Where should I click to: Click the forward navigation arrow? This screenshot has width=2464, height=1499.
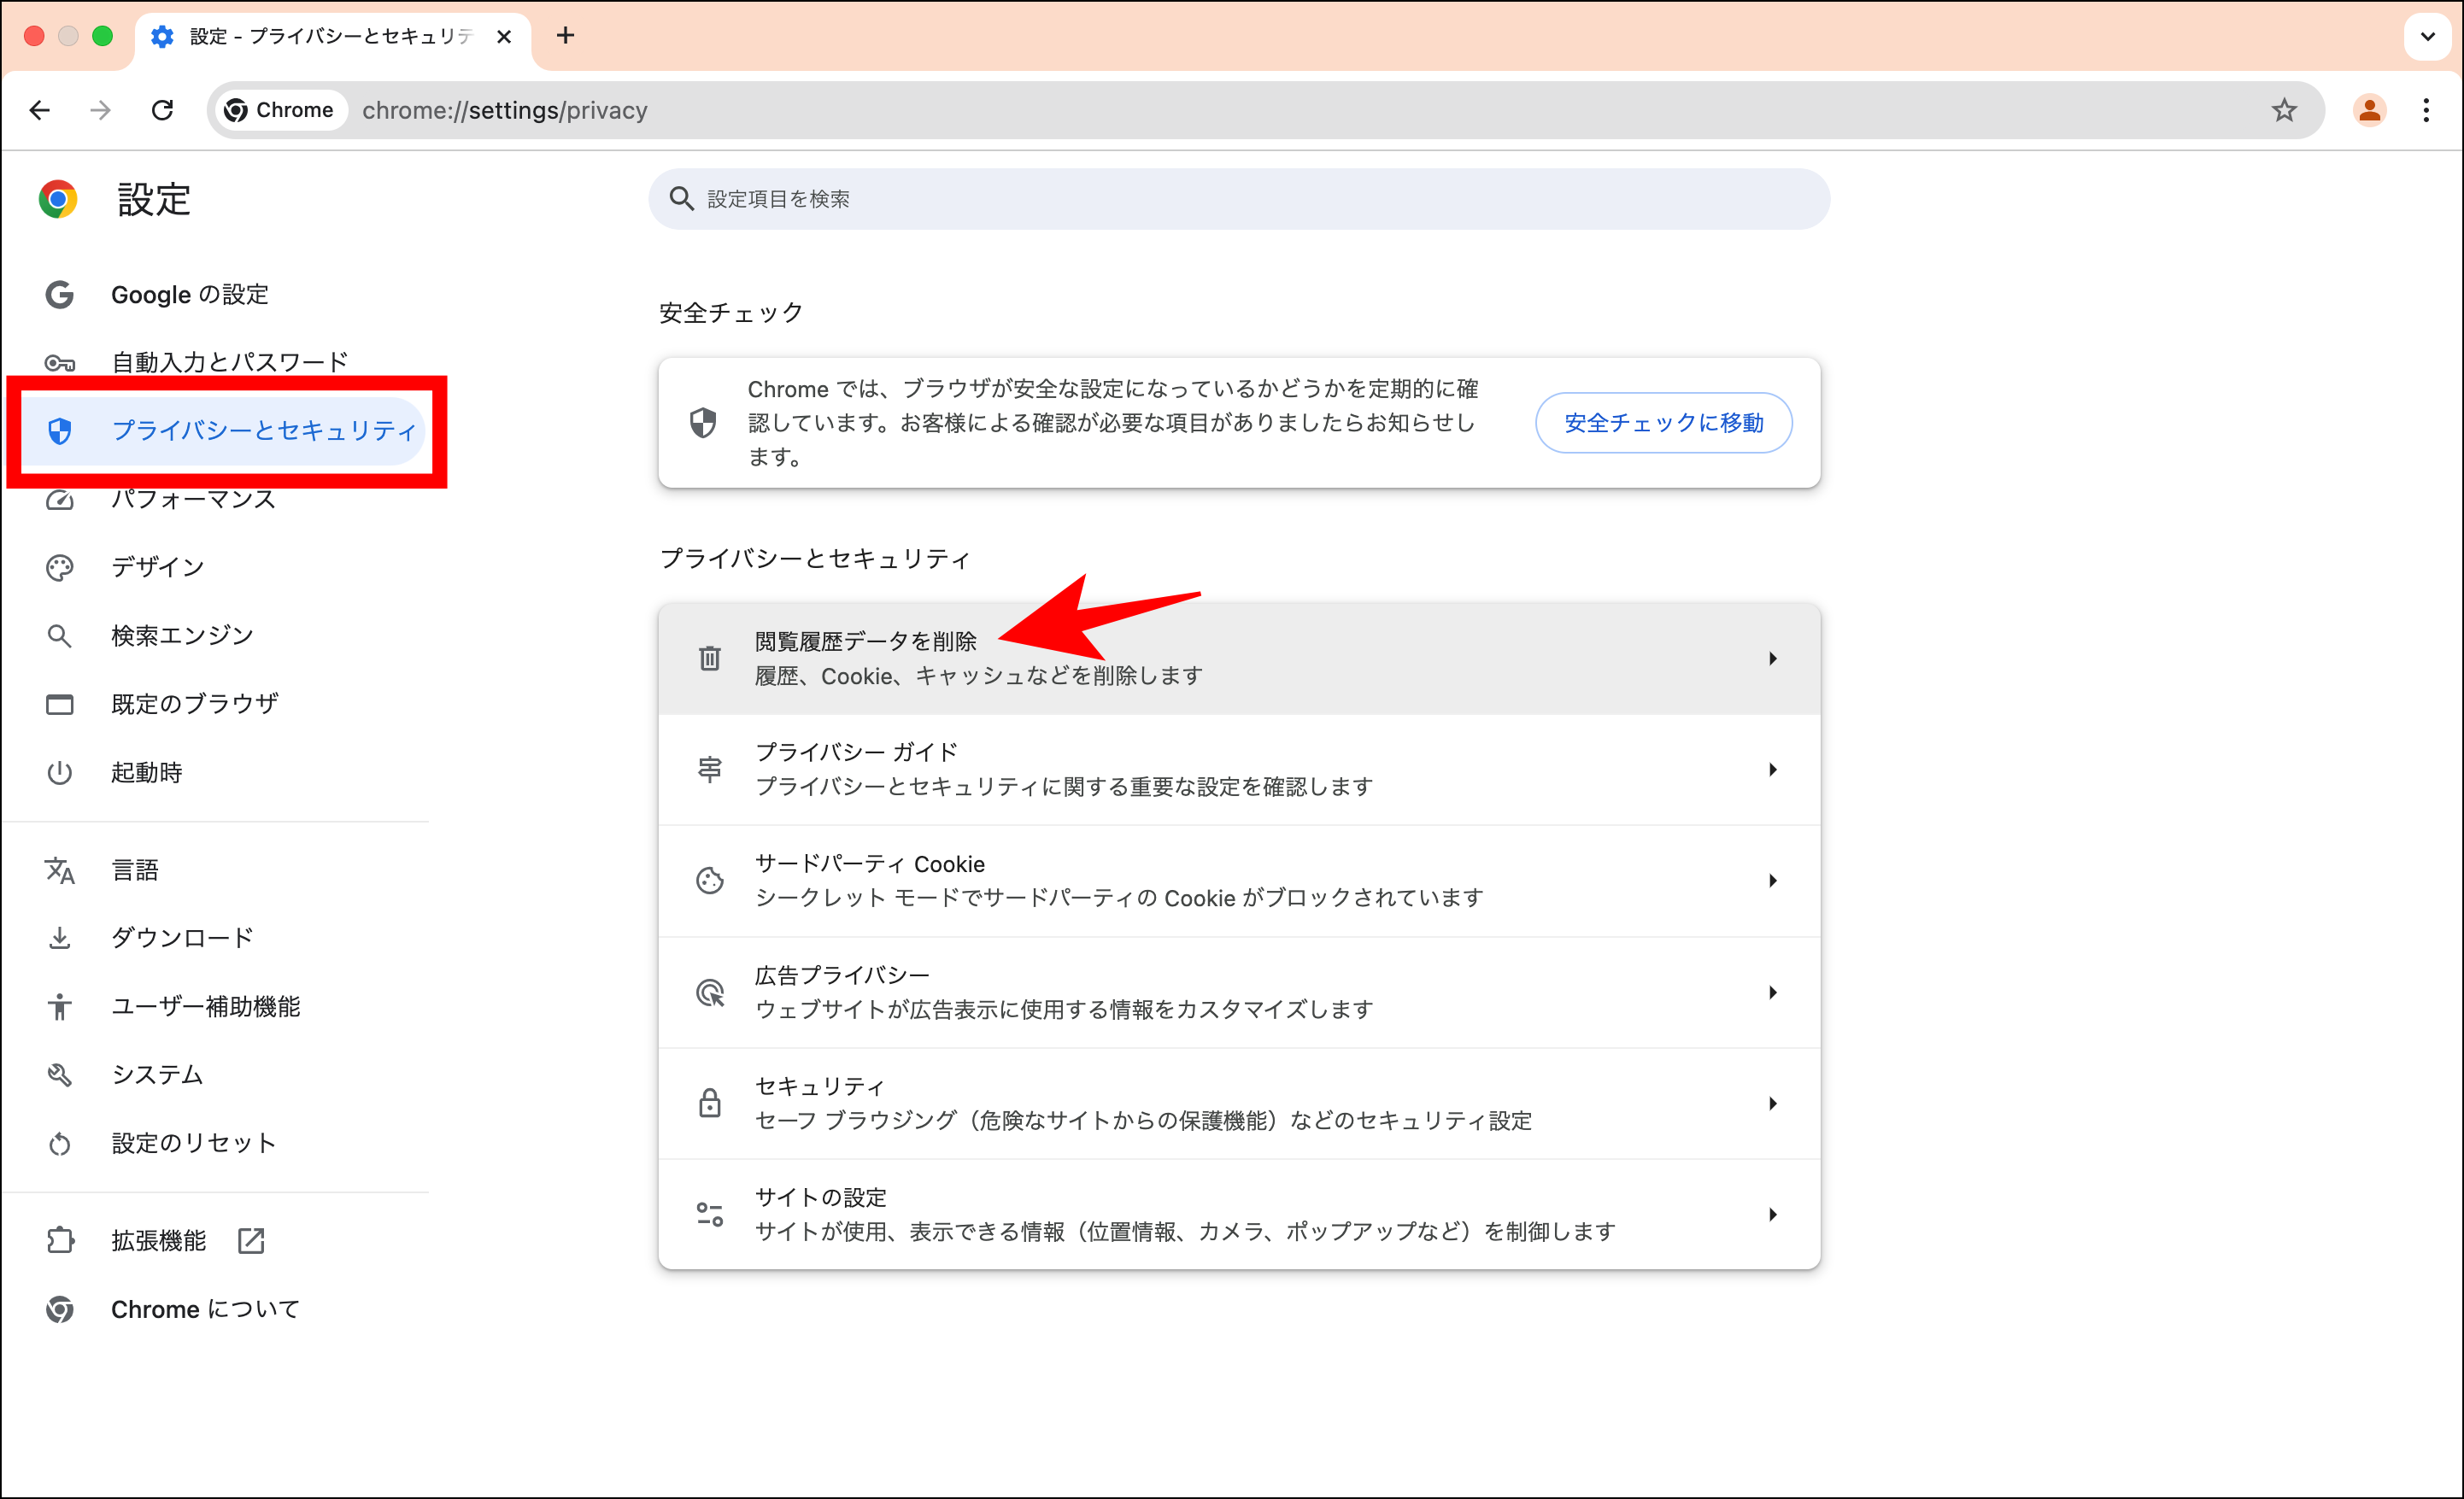pos(101,110)
